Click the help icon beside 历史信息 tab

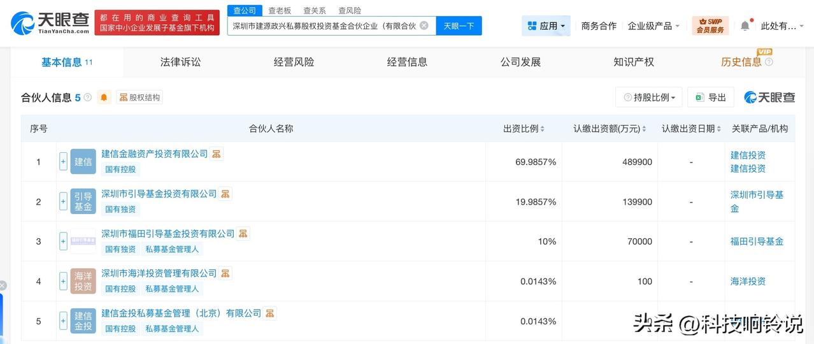[769, 62]
